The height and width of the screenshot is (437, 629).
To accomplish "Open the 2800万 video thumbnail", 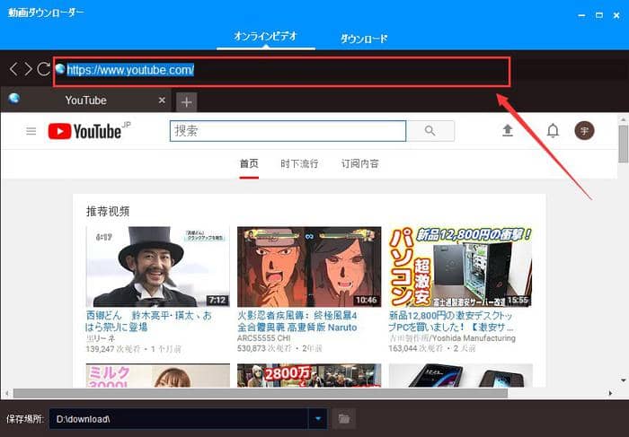I will [309, 375].
